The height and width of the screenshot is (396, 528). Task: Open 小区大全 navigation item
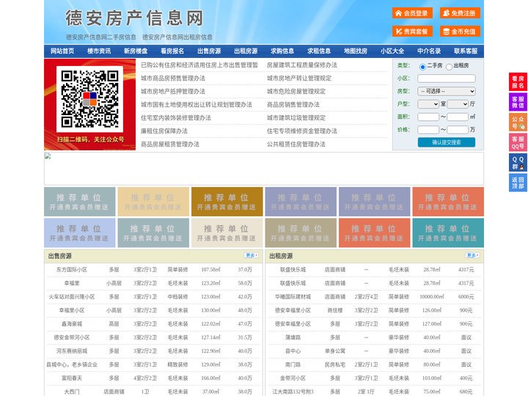tap(392, 51)
